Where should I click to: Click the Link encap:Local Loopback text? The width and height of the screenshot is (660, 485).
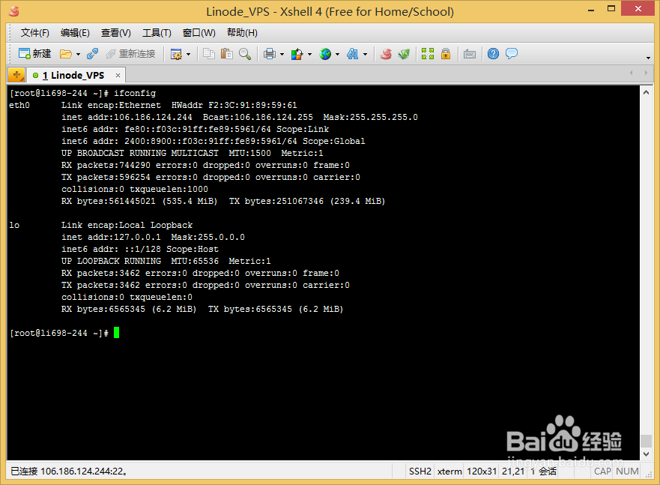tap(127, 225)
